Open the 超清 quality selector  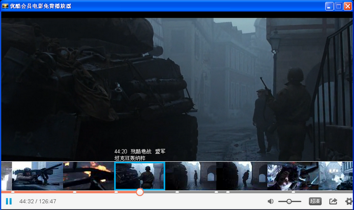315,201
